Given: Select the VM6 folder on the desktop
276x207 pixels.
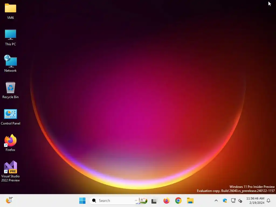Looking at the screenshot, I should point(11,11).
